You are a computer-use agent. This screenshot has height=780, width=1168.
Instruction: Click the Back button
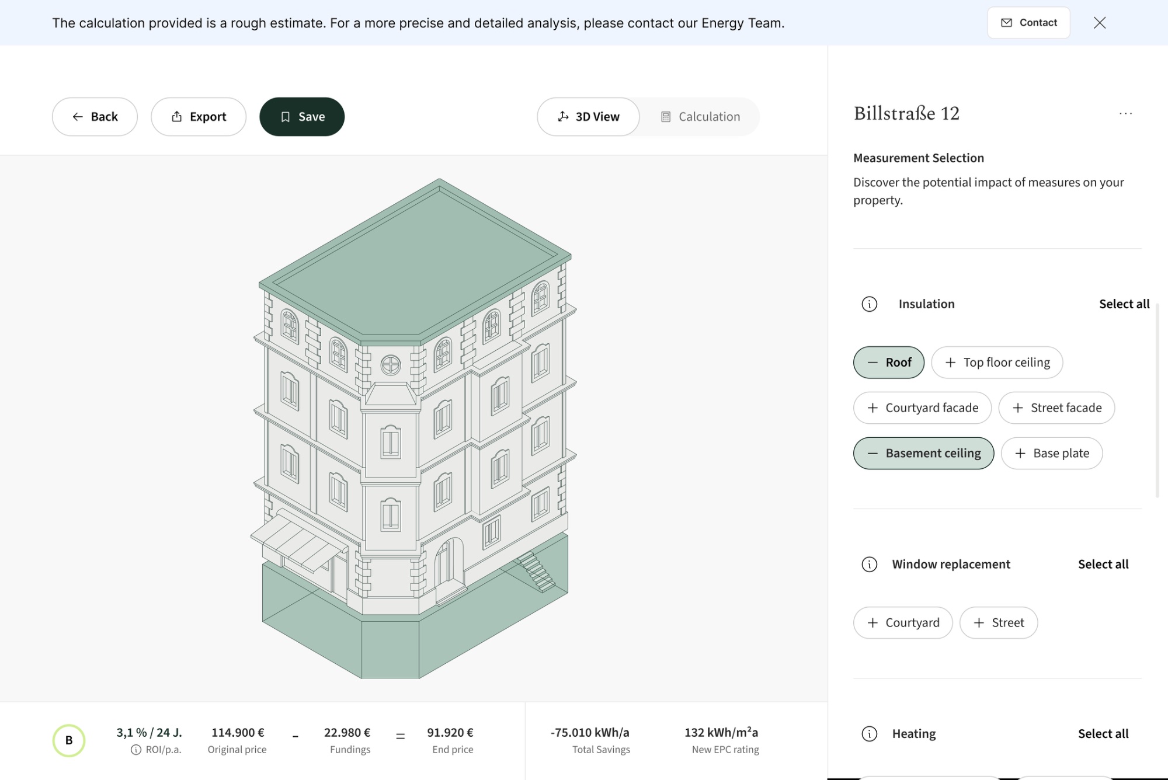point(95,117)
